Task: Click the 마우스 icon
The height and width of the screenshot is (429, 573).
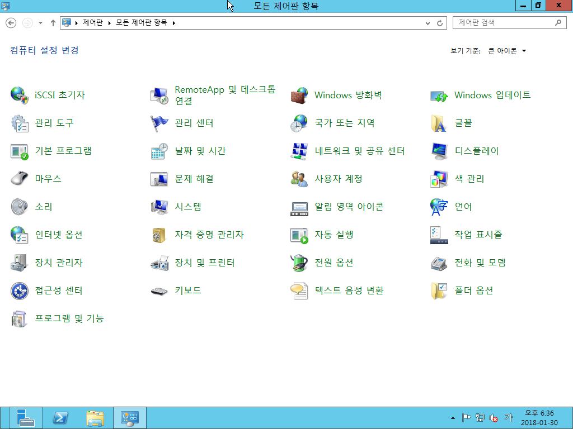Action: pyautogui.click(x=20, y=179)
